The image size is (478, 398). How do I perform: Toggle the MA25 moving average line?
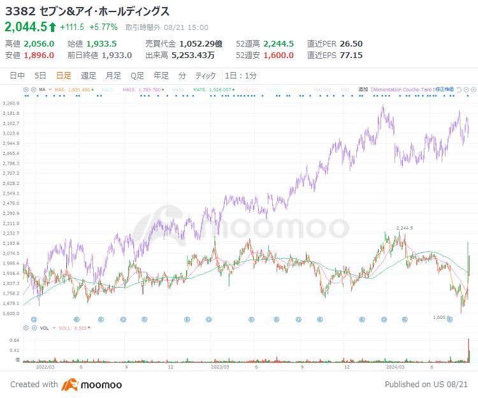(143, 90)
